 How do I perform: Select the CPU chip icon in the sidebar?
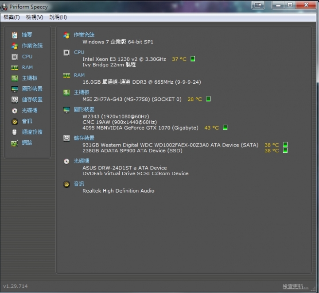coord(15,57)
